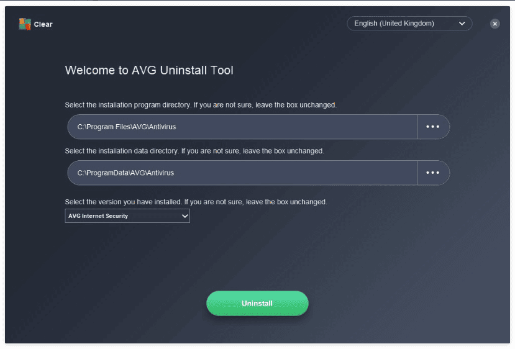Click the data directory path field
515x349 pixels.
[x=242, y=173]
